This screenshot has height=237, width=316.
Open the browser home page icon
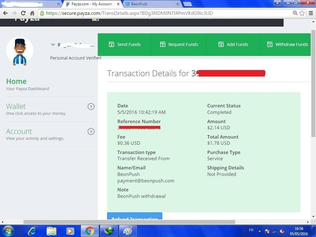pyautogui.click(x=32, y=13)
